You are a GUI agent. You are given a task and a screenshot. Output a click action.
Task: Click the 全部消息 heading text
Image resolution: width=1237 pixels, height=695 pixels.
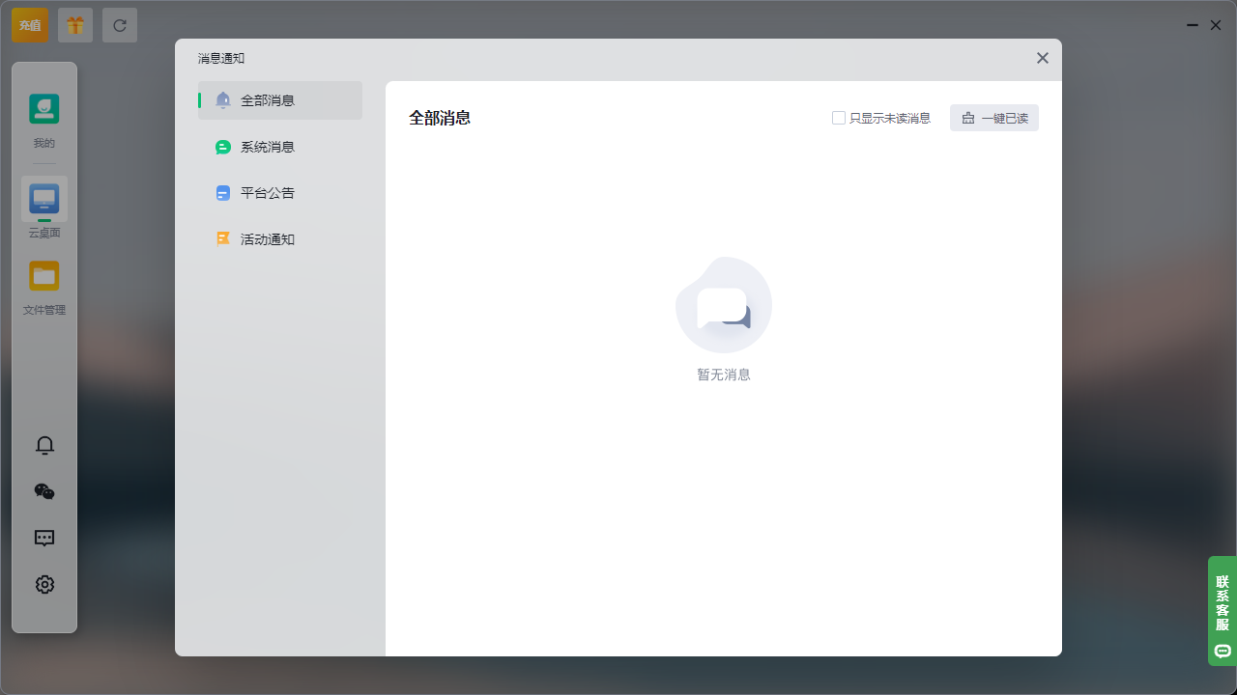(x=440, y=118)
